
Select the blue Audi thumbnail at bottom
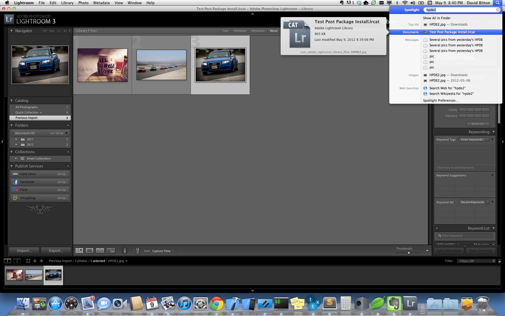pyautogui.click(x=53, y=274)
